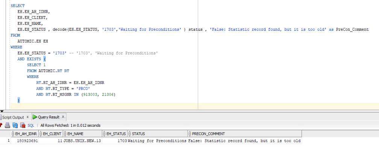Open the SQL link in results toolbar
The height and width of the screenshot is (147, 379).
click(x=31, y=125)
